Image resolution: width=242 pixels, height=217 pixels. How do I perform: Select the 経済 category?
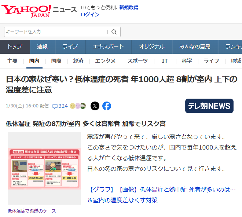tap(78, 61)
